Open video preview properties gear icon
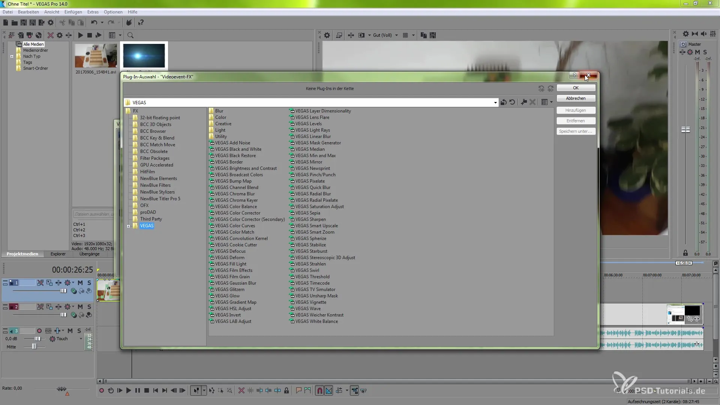This screenshot has height=405, width=720. pos(327,35)
